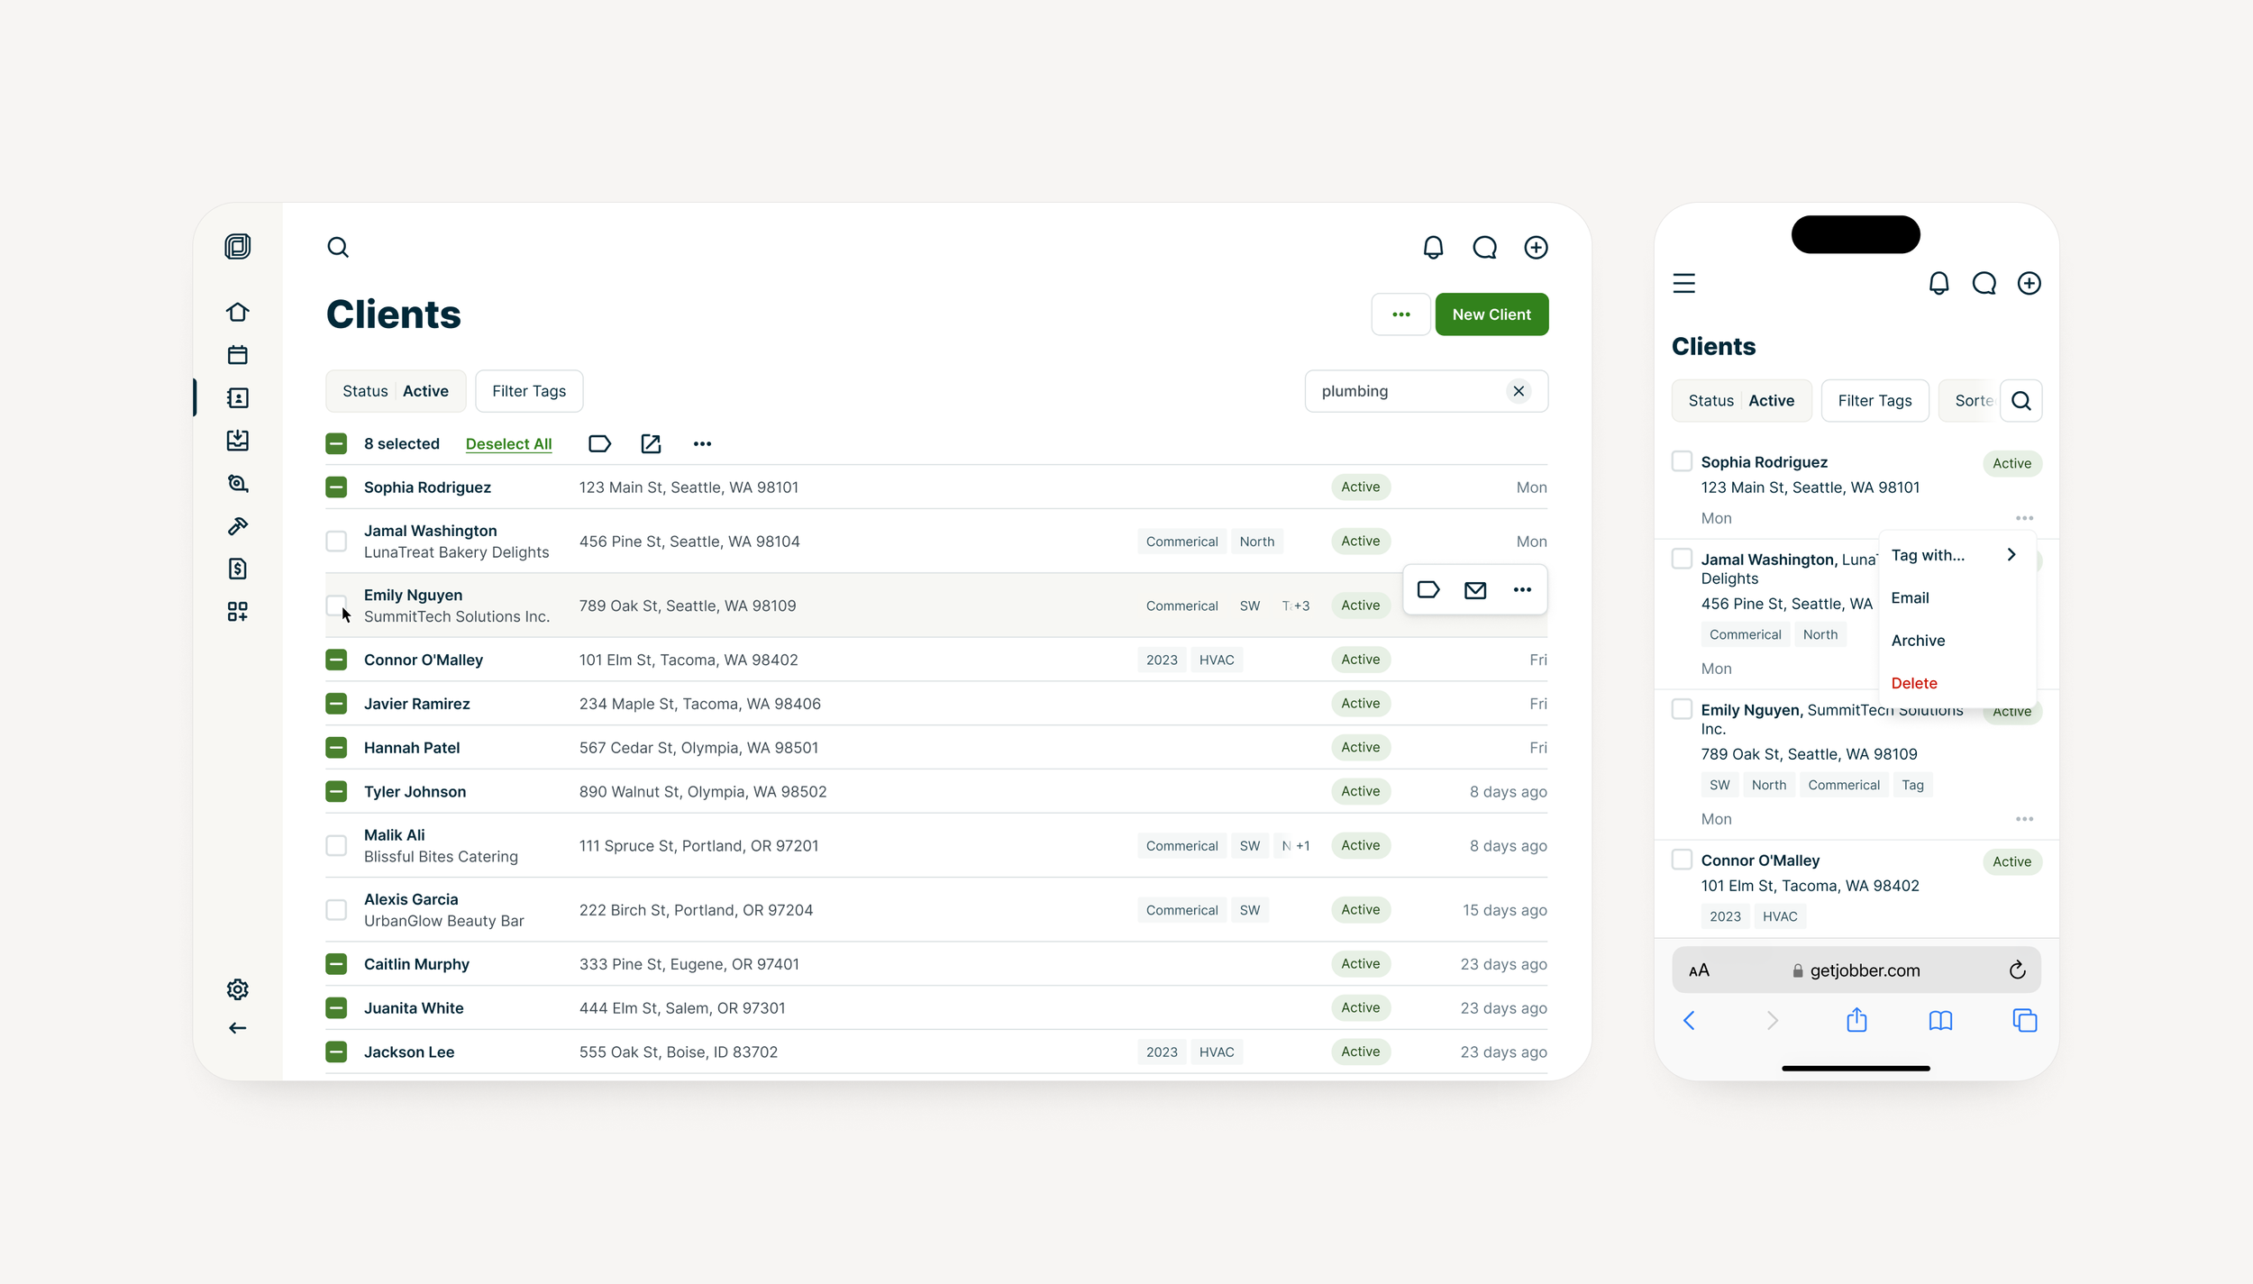This screenshot has height=1284, width=2253.
Task: Open Emily Nguyen's hover more-actions menu
Action: coord(1522,589)
